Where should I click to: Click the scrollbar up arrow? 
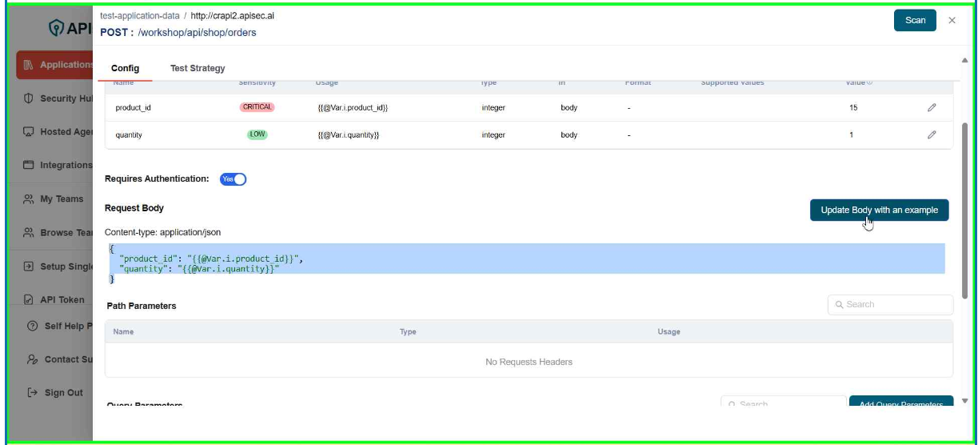click(964, 61)
